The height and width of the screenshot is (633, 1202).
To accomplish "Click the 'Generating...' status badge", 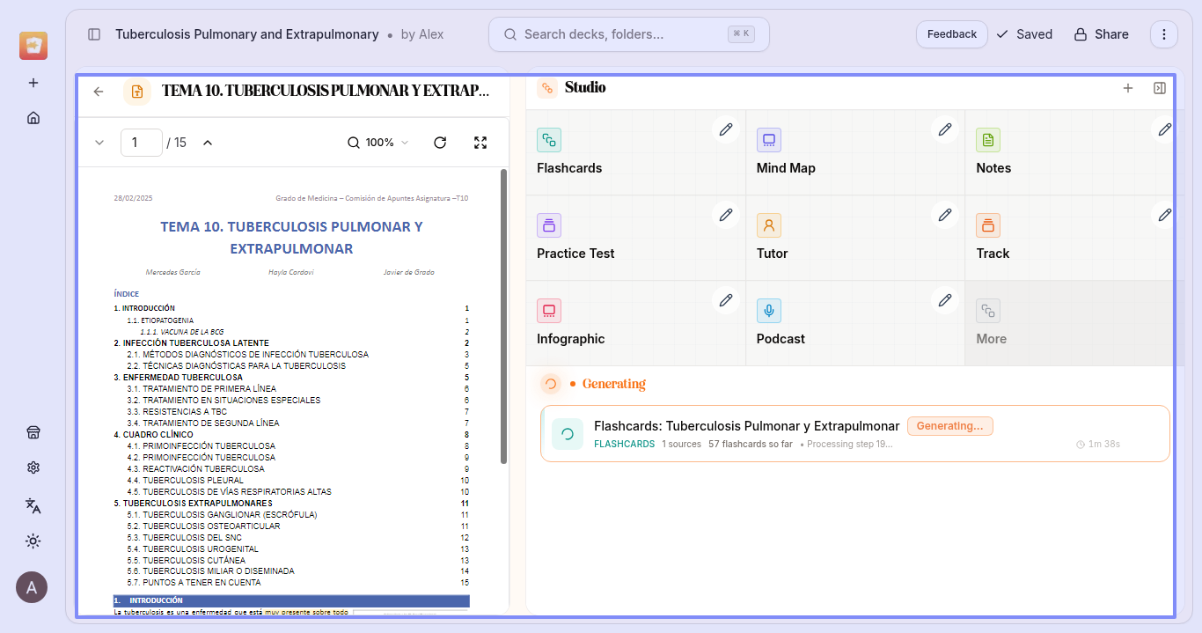I will coord(950,426).
